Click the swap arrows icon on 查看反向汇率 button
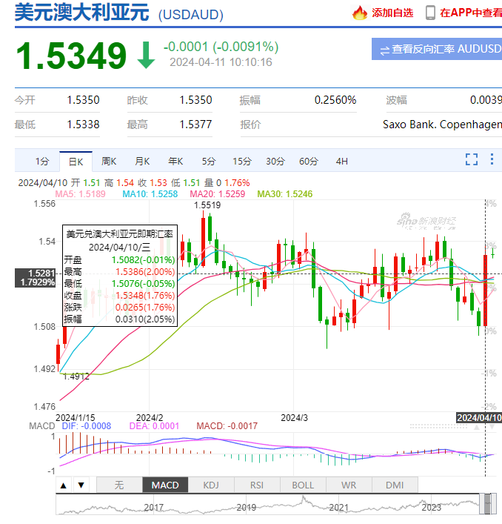502x524 pixels. pyautogui.click(x=384, y=50)
